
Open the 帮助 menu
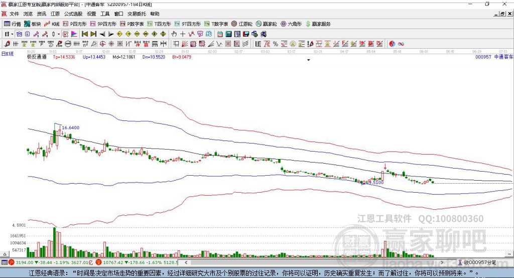coord(155,14)
